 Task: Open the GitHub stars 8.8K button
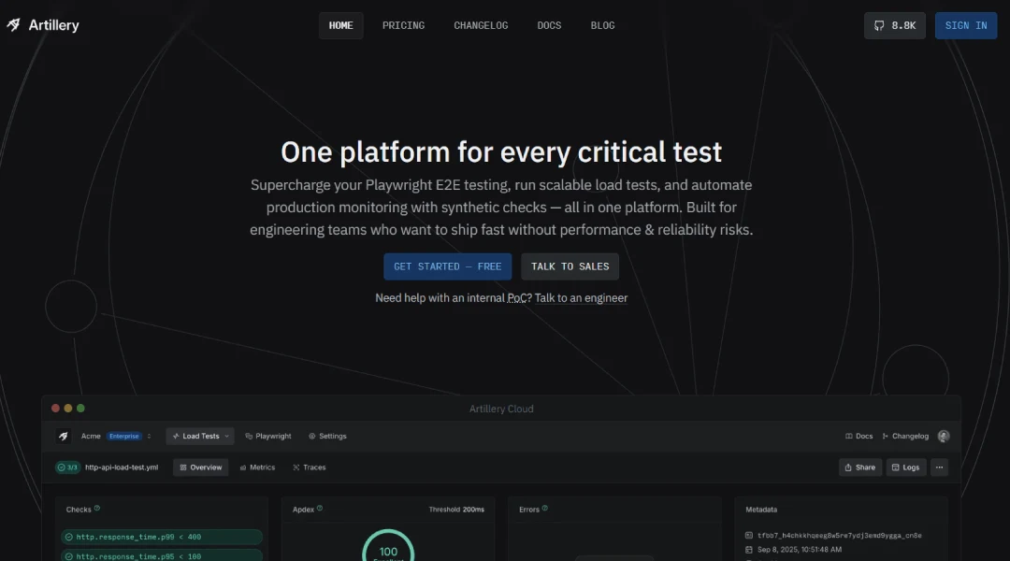[x=894, y=25]
